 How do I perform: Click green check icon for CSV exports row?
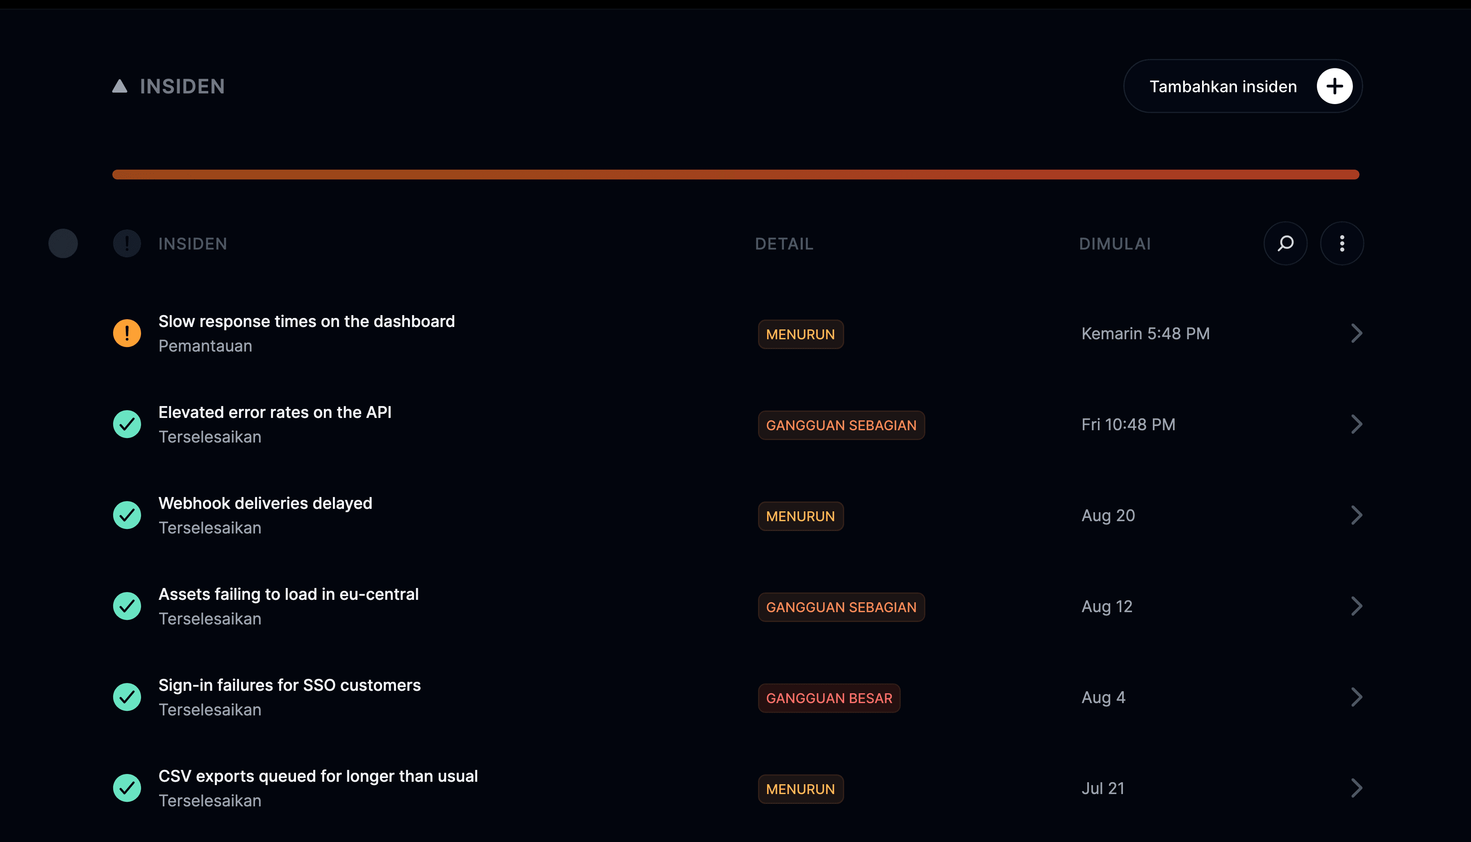[127, 788]
